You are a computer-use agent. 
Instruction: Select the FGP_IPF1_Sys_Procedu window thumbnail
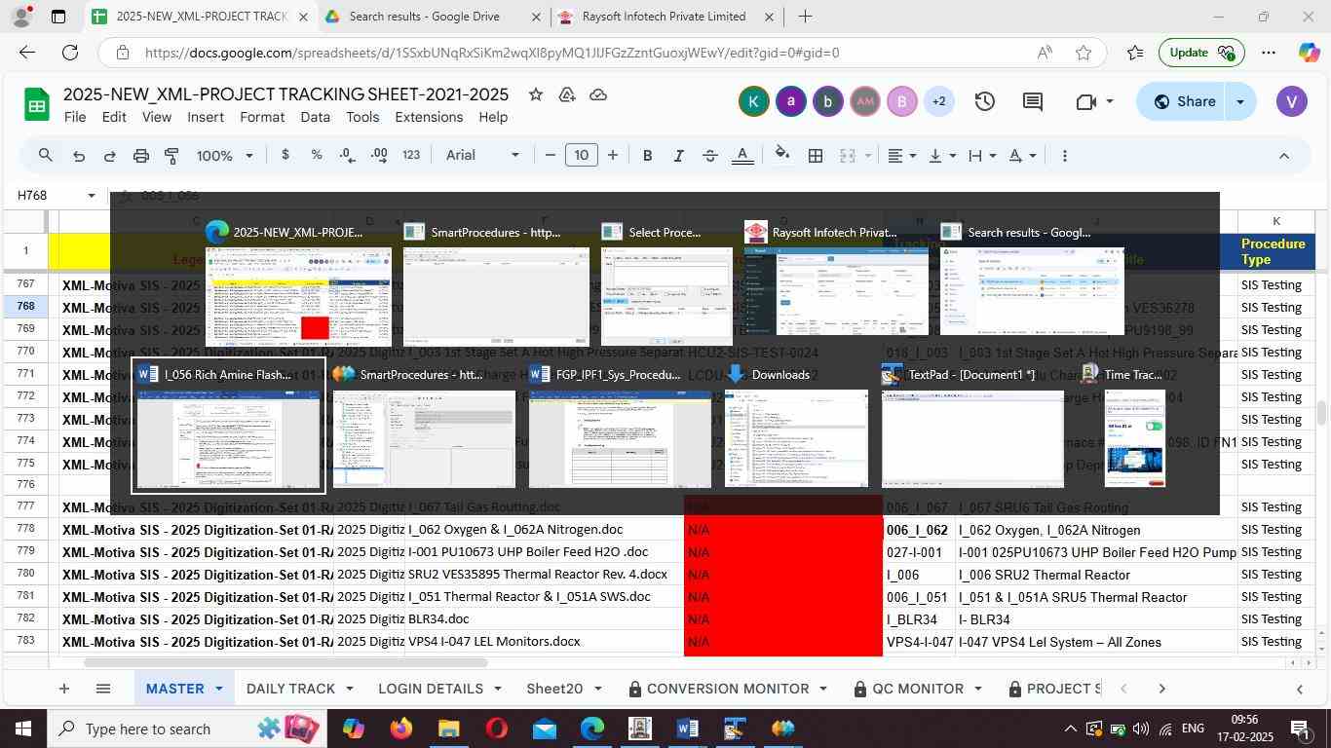[x=620, y=426]
